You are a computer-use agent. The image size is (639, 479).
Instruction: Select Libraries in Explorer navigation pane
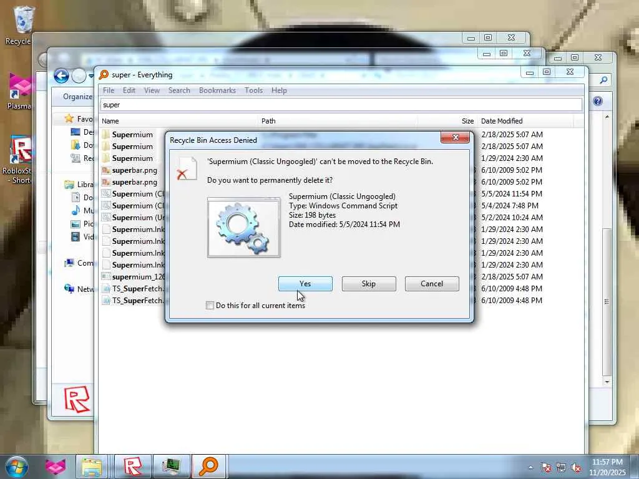coord(79,185)
